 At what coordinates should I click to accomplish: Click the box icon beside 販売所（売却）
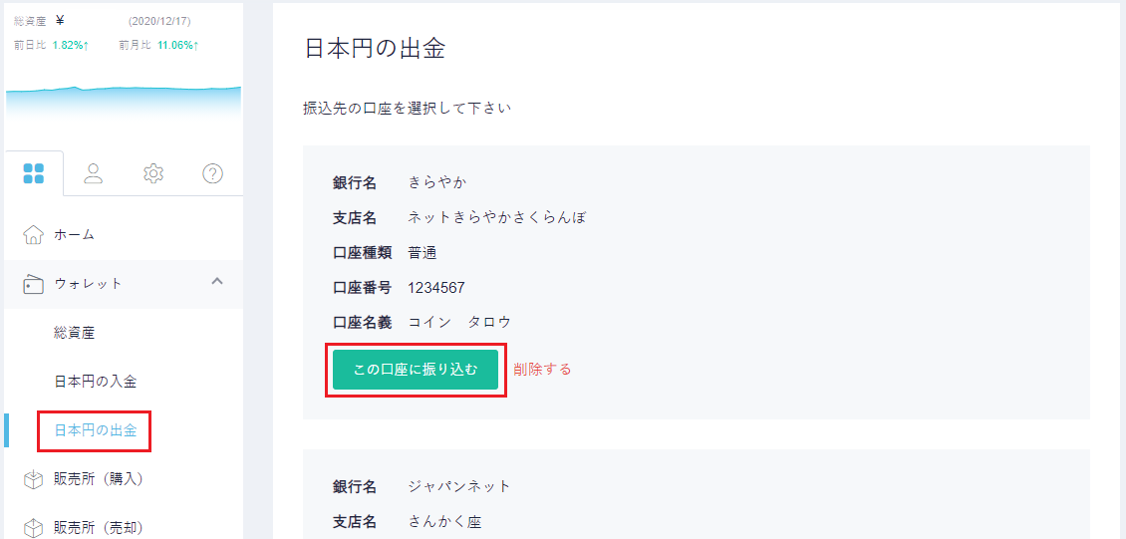pyautogui.click(x=34, y=527)
